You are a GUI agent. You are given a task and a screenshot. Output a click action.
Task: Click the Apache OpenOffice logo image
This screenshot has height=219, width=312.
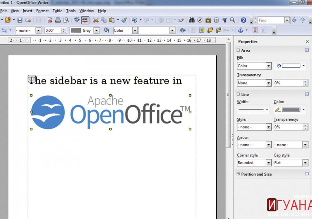111,112
